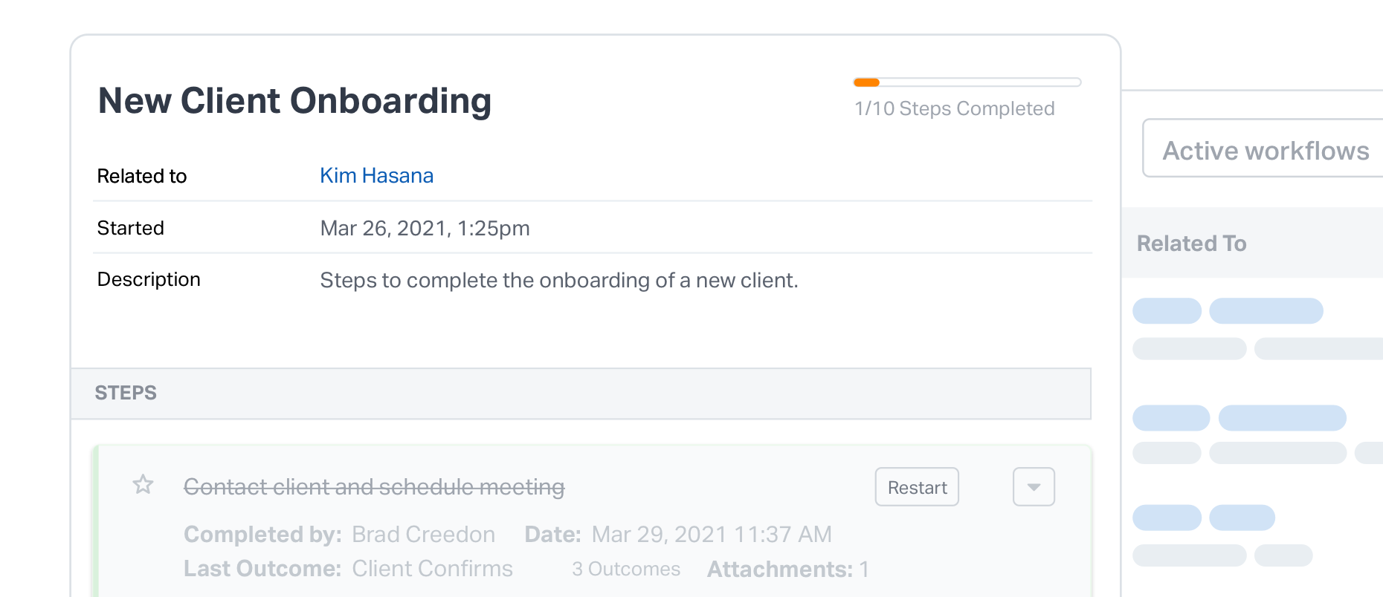Click the first blue placeholder pill in list
The width and height of the screenshot is (1383, 597).
coord(1167,310)
